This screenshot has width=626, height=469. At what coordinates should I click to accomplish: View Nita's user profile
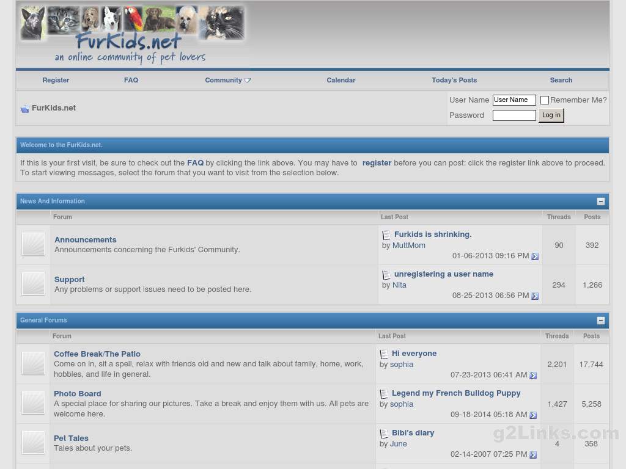tap(399, 285)
